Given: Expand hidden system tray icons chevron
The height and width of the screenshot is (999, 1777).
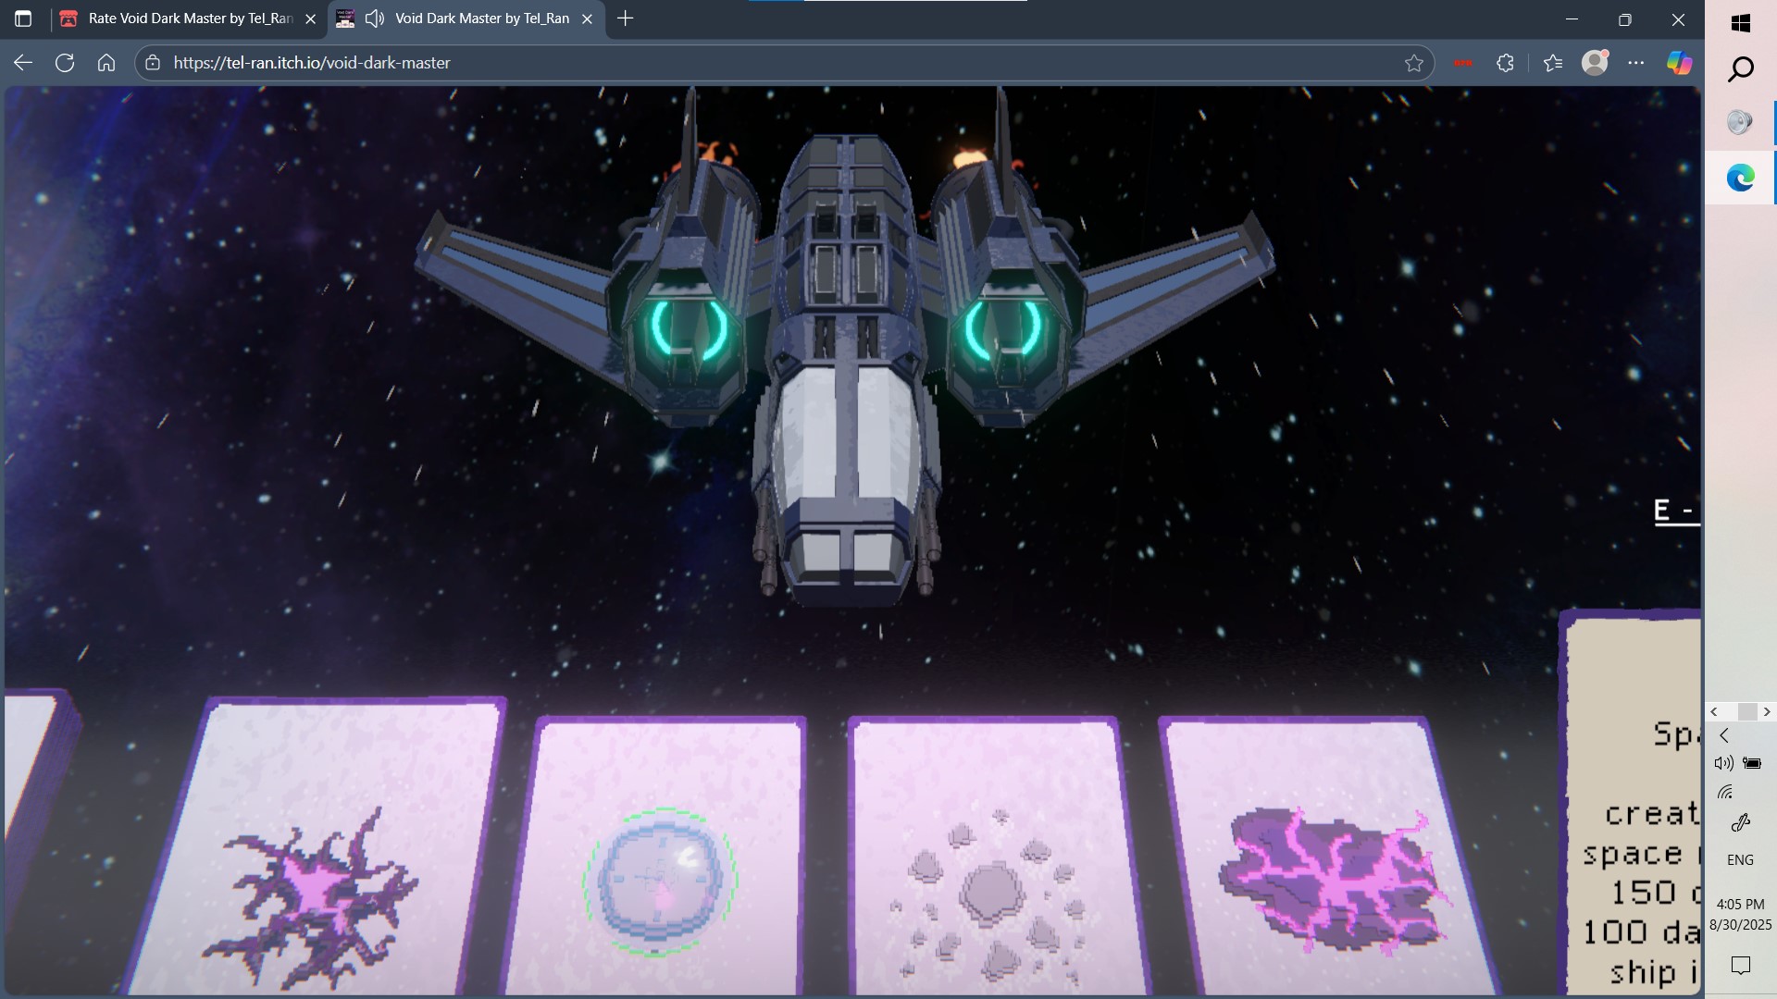Looking at the screenshot, I should pos(1723,736).
